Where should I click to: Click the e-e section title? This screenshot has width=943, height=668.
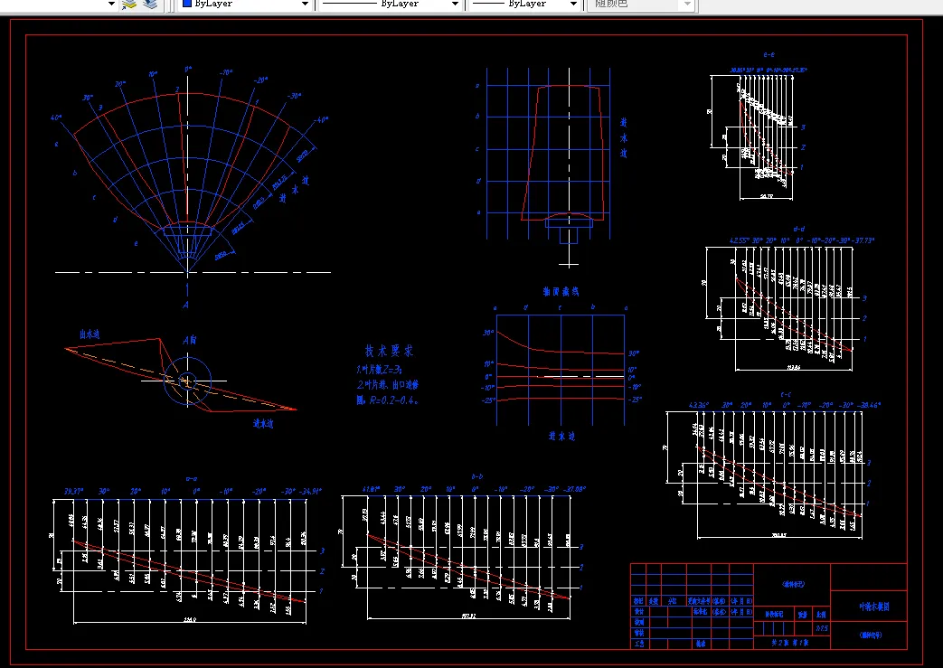point(769,55)
